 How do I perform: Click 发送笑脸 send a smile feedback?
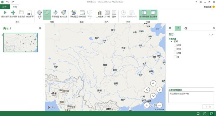[x=209, y=7]
